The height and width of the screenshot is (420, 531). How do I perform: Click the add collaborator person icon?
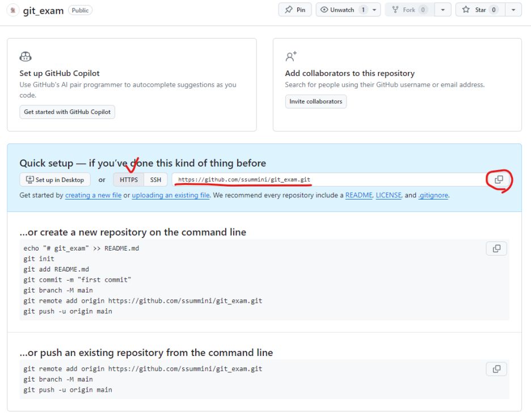click(x=291, y=56)
